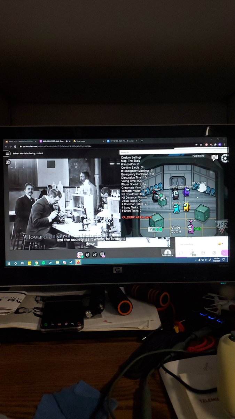Toggle the PUBLIC lobby button
The image size is (235, 419).
pos(155,229)
